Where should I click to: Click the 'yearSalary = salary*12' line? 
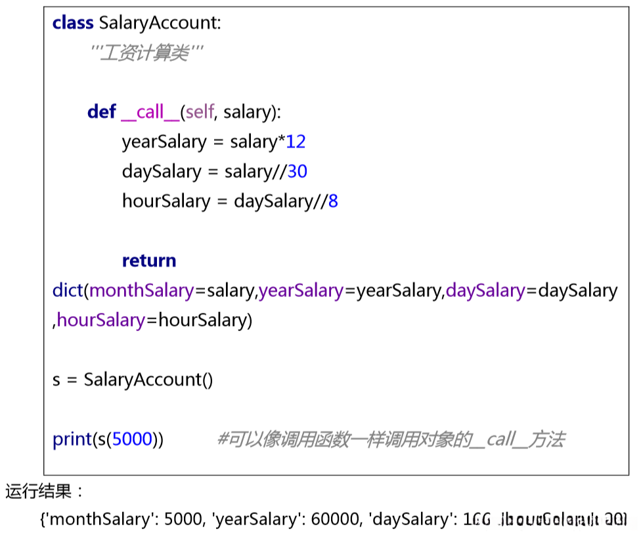pyautogui.click(x=213, y=142)
